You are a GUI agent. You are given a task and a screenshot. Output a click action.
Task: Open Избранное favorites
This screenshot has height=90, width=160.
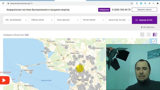click(x=104, y=10)
